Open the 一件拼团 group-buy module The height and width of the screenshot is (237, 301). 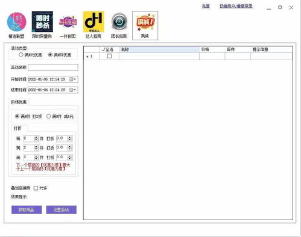(x=68, y=25)
